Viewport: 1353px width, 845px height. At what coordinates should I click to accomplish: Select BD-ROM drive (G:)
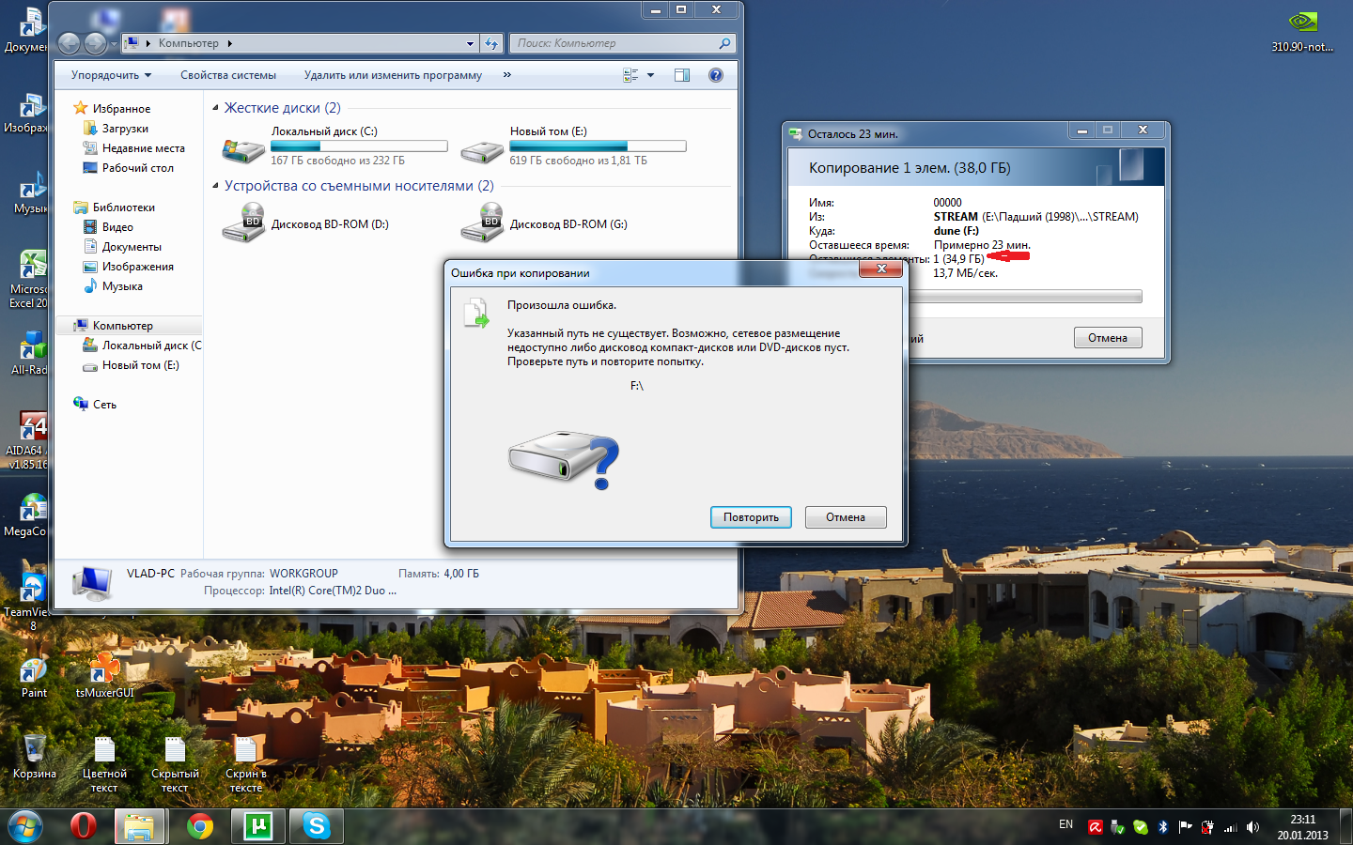pyautogui.click(x=545, y=223)
